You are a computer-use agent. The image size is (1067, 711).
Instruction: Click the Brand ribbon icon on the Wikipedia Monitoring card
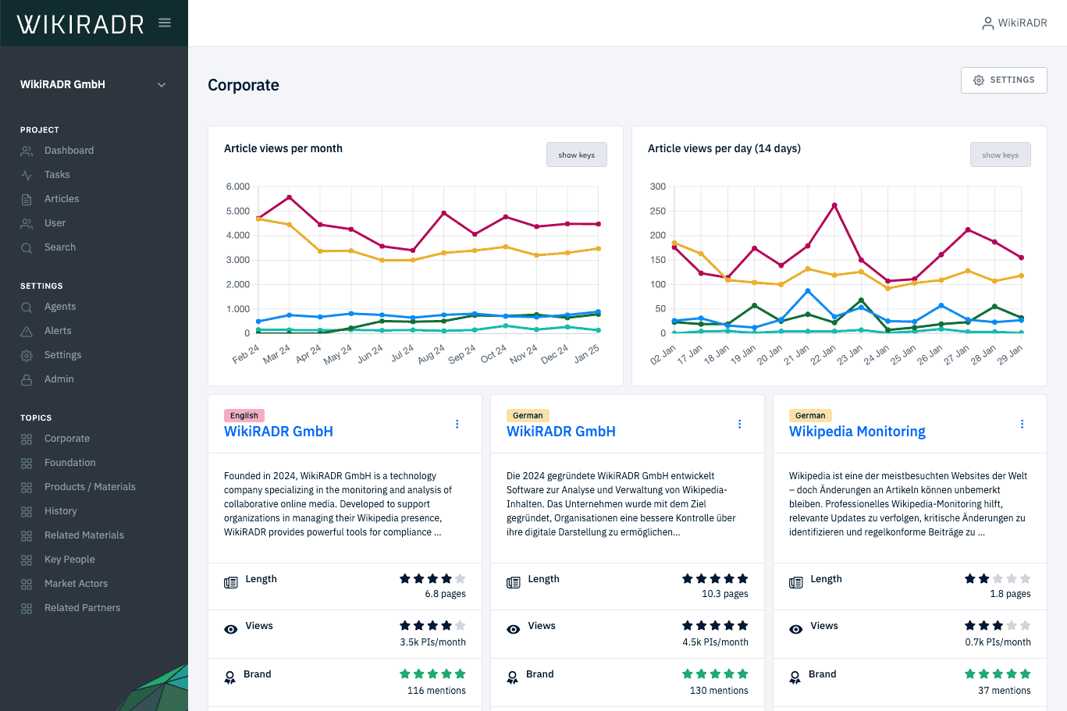pyautogui.click(x=795, y=677)
